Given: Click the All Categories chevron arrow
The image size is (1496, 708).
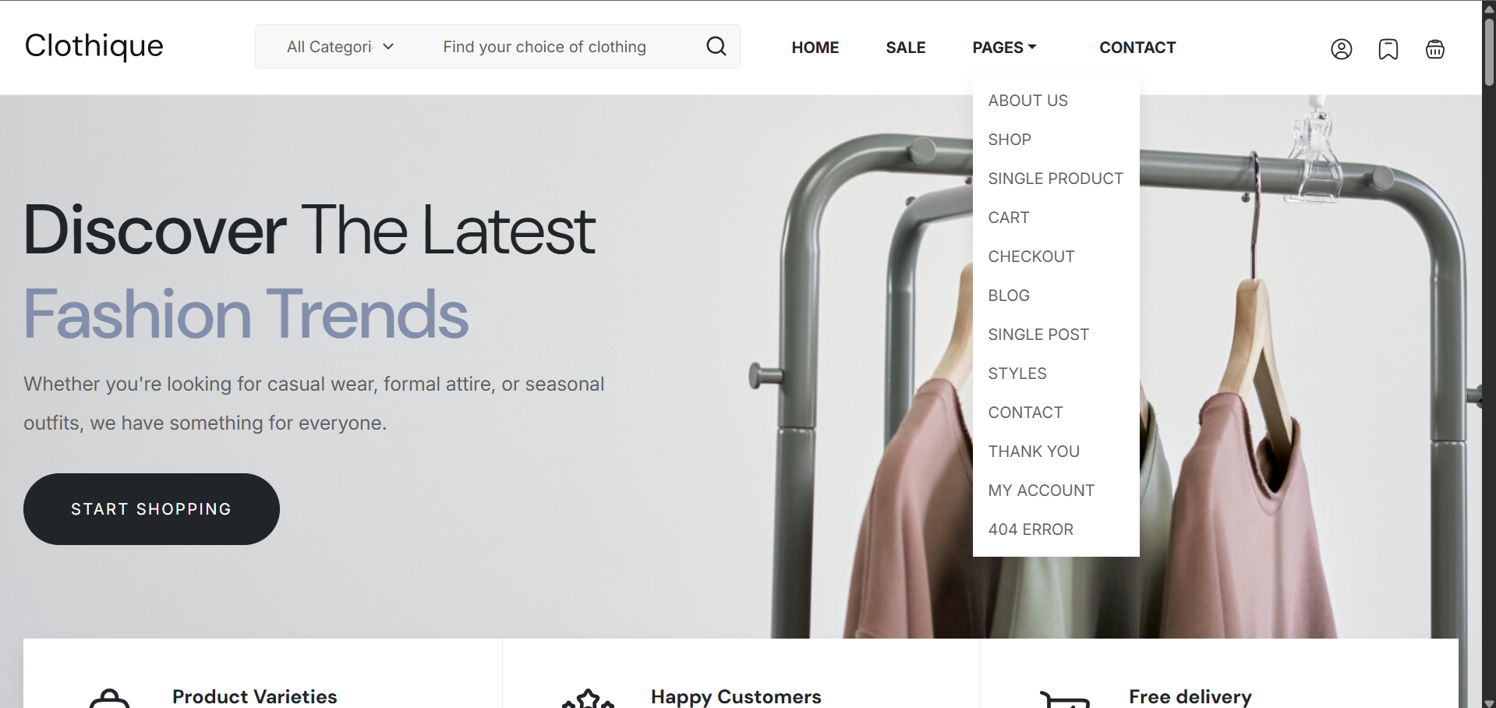Looking at the screenshot, I should [x=388, y=47].
